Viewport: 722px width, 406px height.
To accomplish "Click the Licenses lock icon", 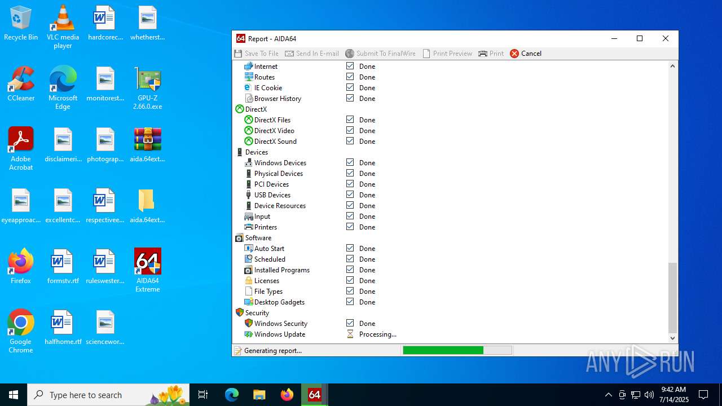I will [248, 280].
